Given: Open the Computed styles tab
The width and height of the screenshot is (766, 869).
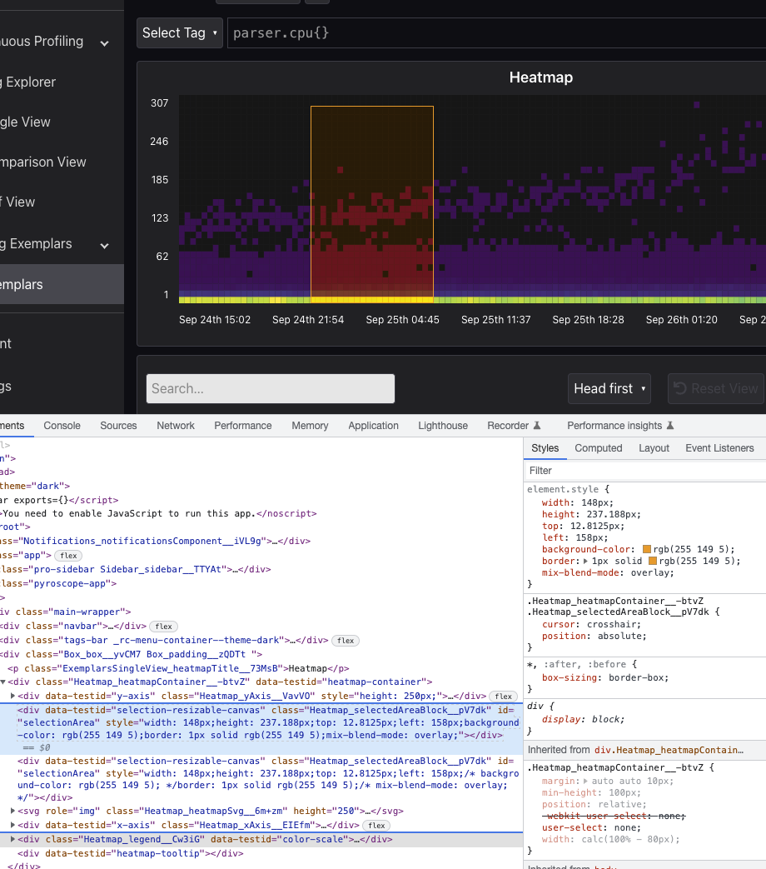Looking at the screenshot, I should pos(598,448).
